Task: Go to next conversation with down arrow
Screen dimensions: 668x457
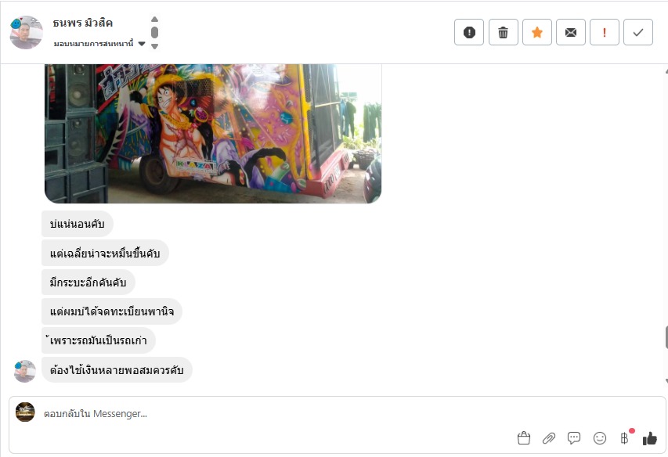Action: (x=154, y=46)
